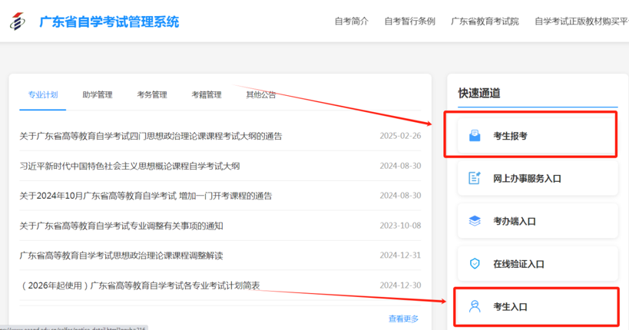
Task: Click the 考生入口 person icon
Action: point(475,306)
